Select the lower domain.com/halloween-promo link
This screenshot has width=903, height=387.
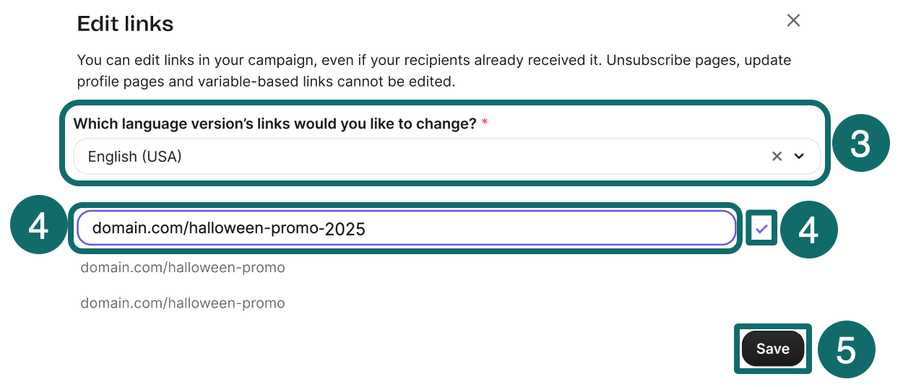coord(183,303)
